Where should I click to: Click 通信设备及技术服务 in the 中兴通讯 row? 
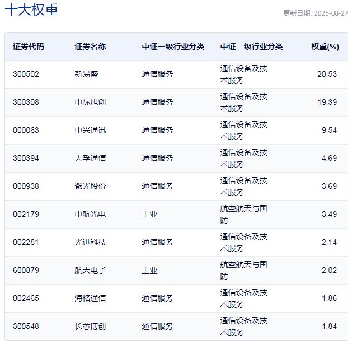point(243,130)
